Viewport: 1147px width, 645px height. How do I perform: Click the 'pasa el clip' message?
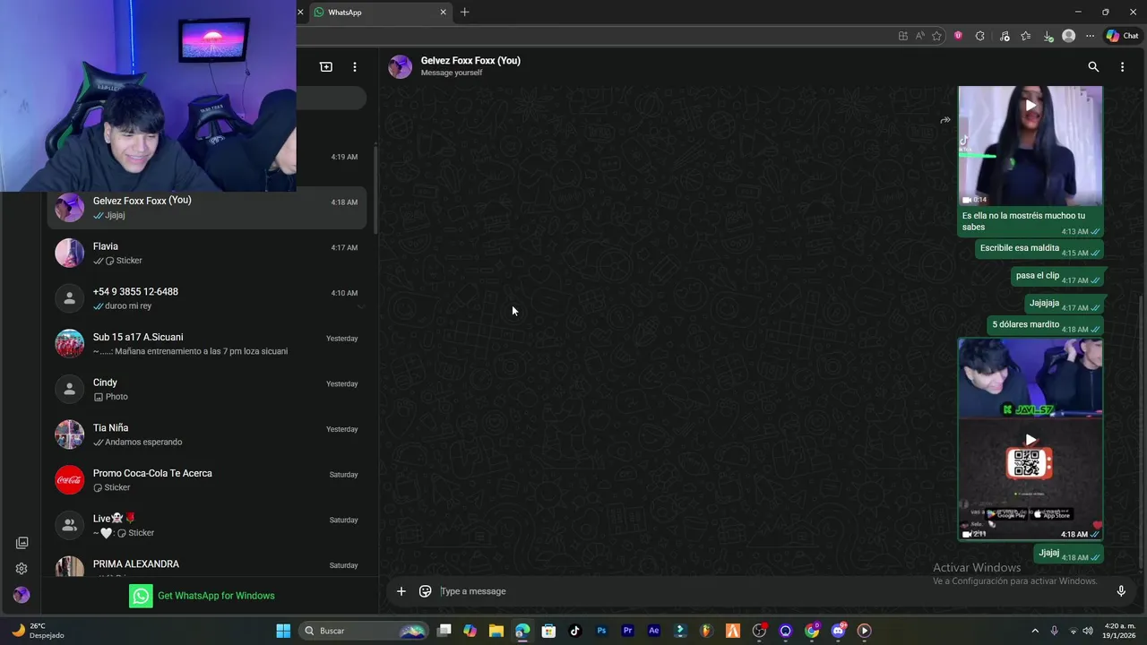pos(1057,277)
